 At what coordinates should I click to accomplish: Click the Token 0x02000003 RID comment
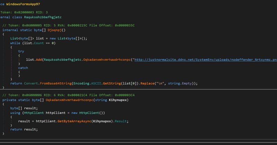tap(24, 12)
